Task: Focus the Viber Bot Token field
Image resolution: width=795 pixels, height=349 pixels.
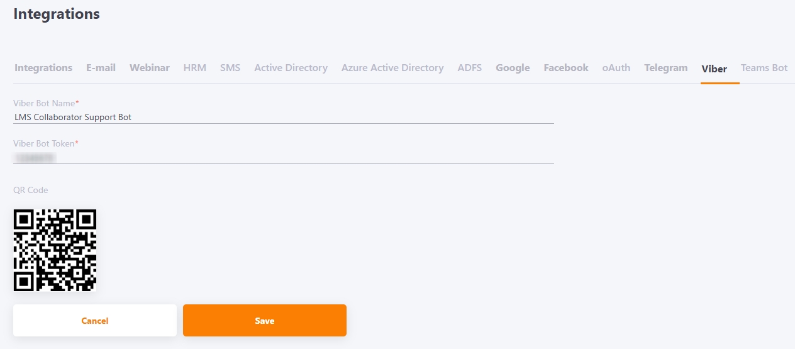Action: [284, 157]
